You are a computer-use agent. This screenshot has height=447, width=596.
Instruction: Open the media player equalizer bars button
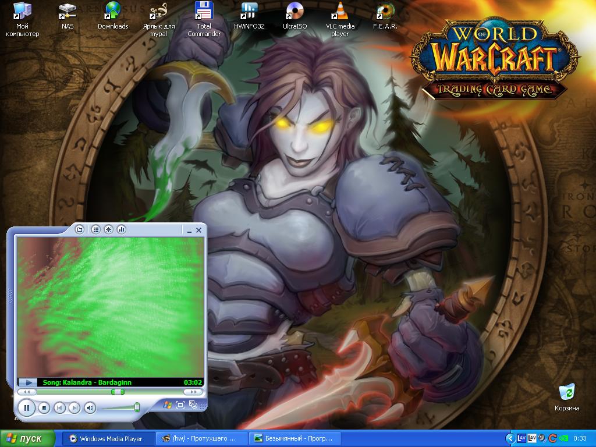(x=122, y=229)
